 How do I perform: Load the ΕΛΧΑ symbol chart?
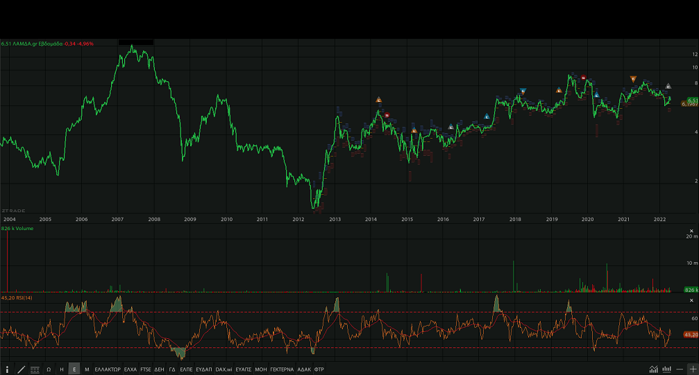coord(130,369)
